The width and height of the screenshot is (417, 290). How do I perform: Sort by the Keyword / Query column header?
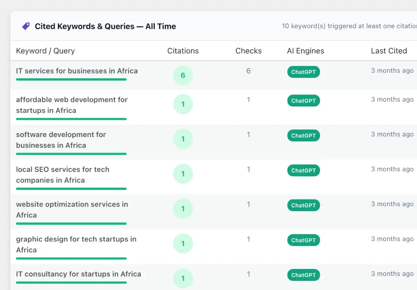click(46, 51)
